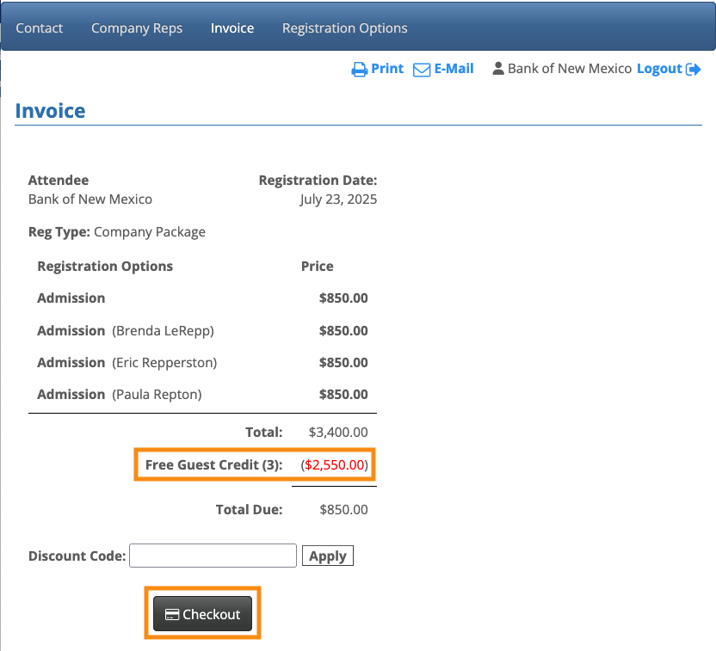This screenshot has height=651, width=716.
Task: Click the registration date July 23, 2025
Action: click(x=338, y=200)
